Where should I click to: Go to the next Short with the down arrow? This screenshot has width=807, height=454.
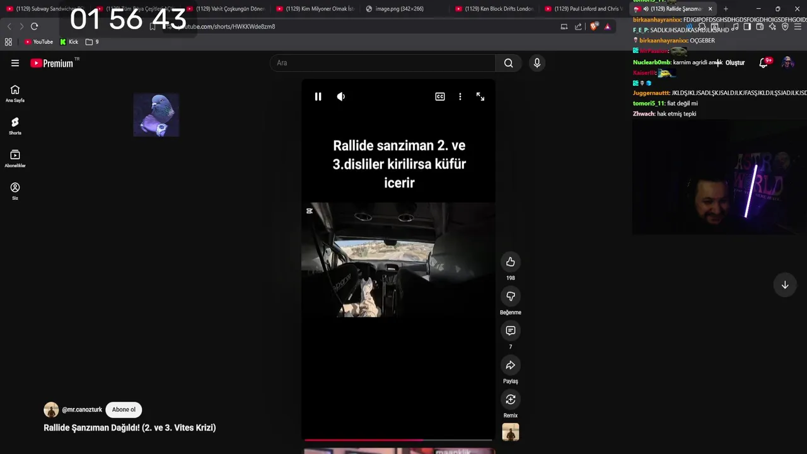coord(785,285)
